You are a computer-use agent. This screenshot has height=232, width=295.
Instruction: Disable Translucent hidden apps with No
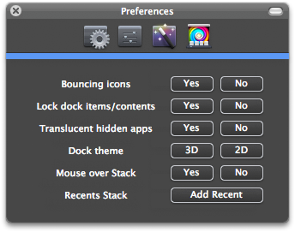(241, 128)
